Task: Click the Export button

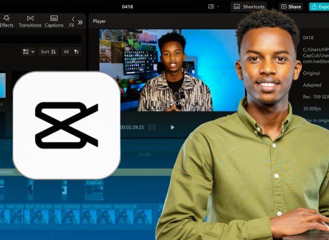Action: coord(319,7)
